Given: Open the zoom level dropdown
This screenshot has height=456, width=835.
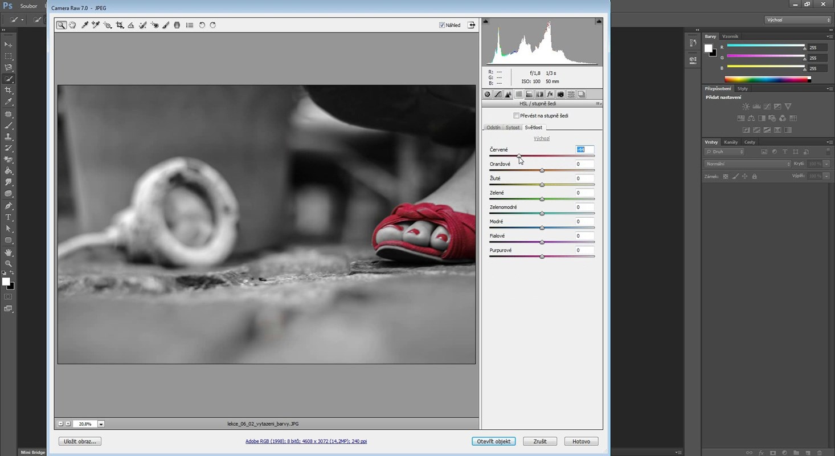Looking at the screenshot, I should tap(101, 424).
